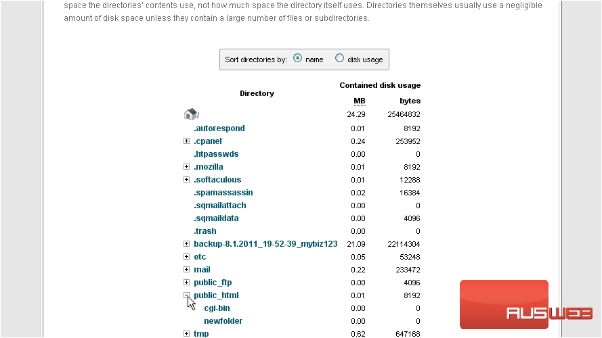Click the 21.09 MB backup value

click(x=356, y=244)
